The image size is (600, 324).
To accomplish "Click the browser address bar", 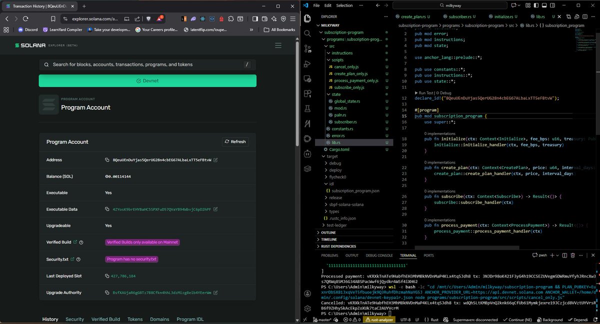I will click(x=95, y=18).
